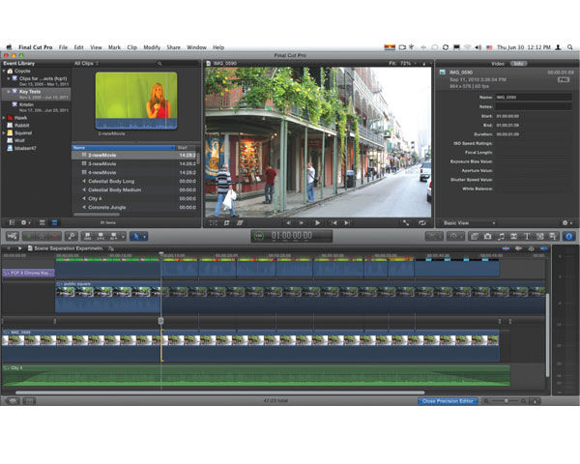Screen dimensions: 580x464
Task: Reject selection with the red X button
Action: pyautogui.click(x=55, y=236)
